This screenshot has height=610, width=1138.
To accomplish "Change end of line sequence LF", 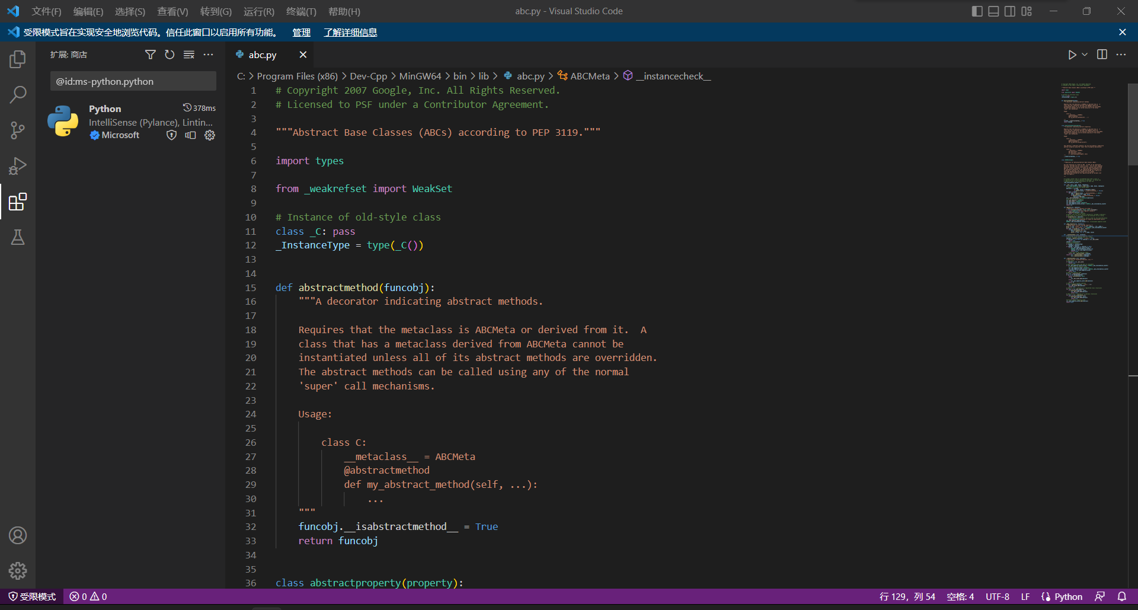I will [x=1025, y=596].
